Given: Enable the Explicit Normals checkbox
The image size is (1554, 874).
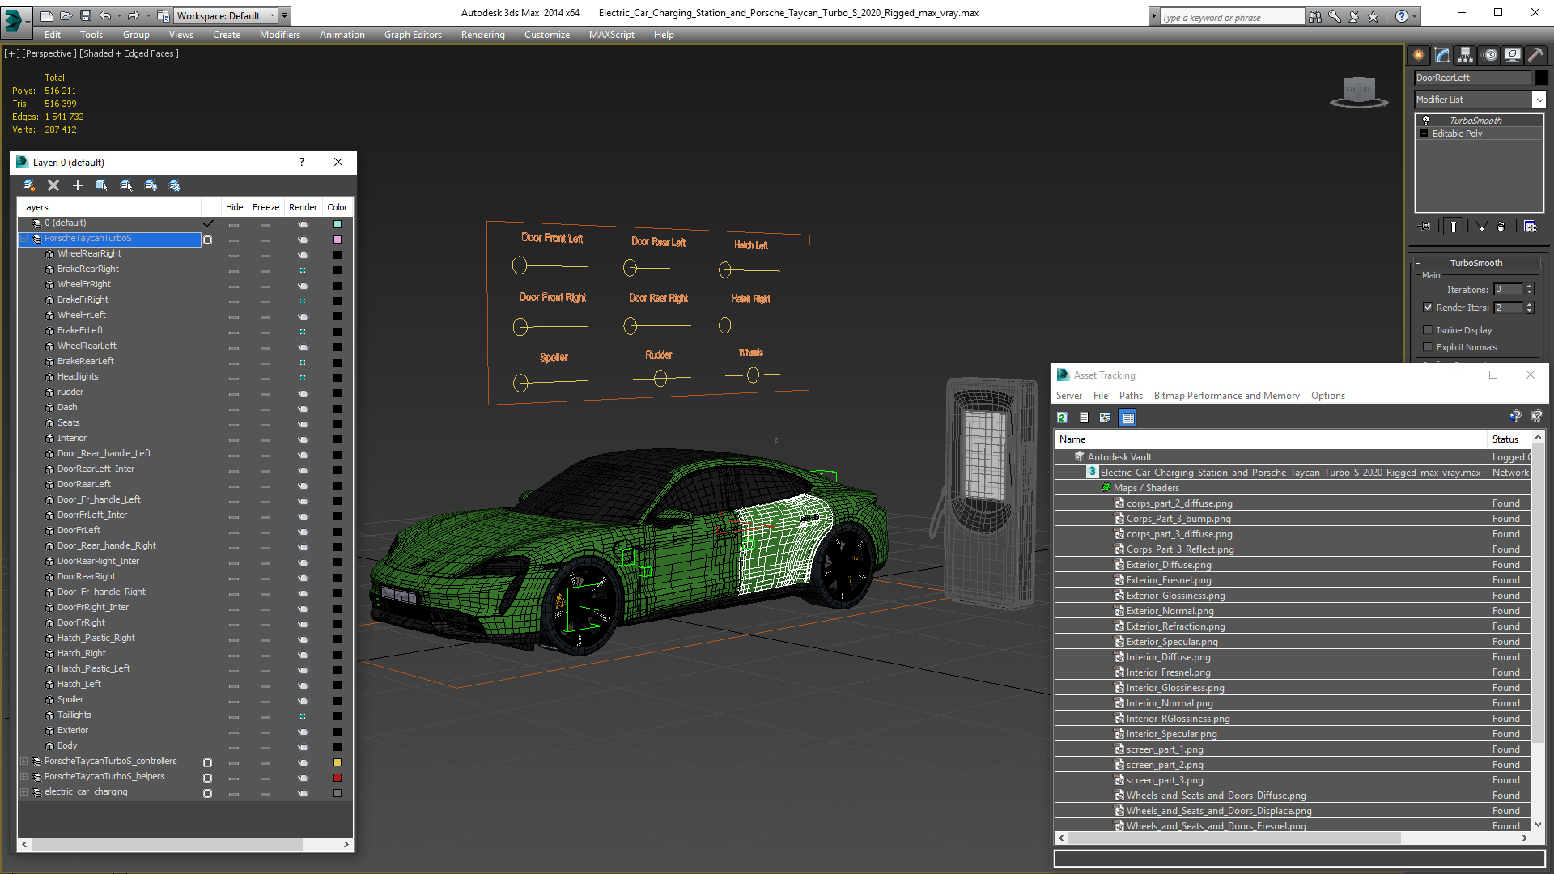Looking at the screenshot, I should tap(1428, 346).
